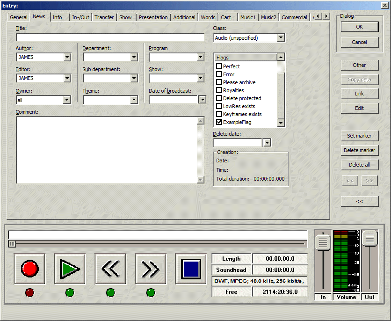Screen dimensions: 391x321
Task: Open the Class dropdown
Action: coord(281,38)
